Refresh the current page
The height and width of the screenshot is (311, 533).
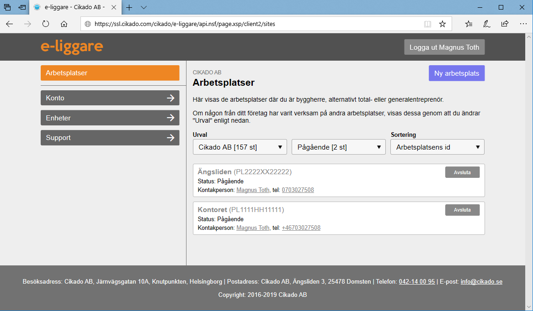point(46,24)
